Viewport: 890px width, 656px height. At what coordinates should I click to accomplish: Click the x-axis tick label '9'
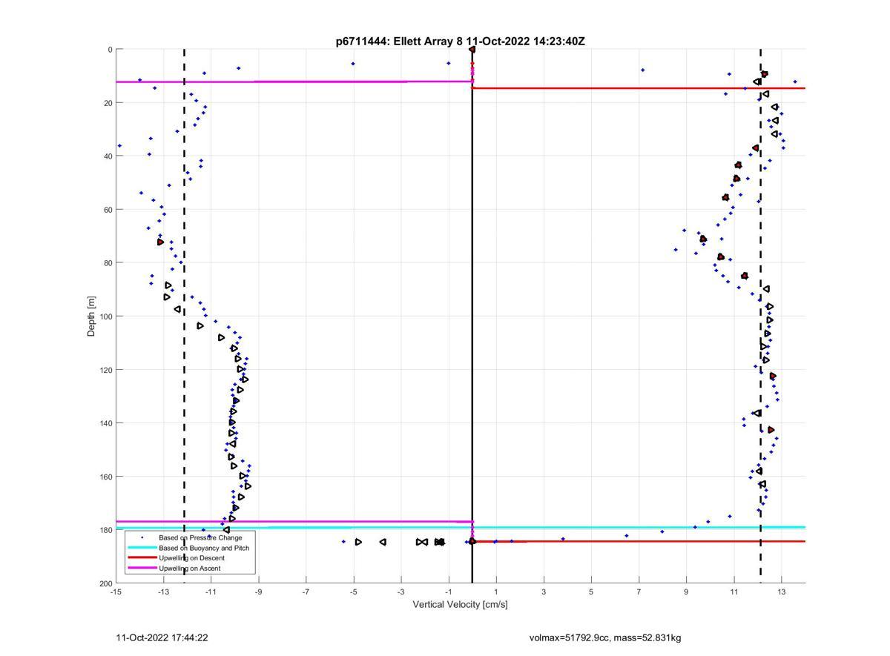coord(686,592)
